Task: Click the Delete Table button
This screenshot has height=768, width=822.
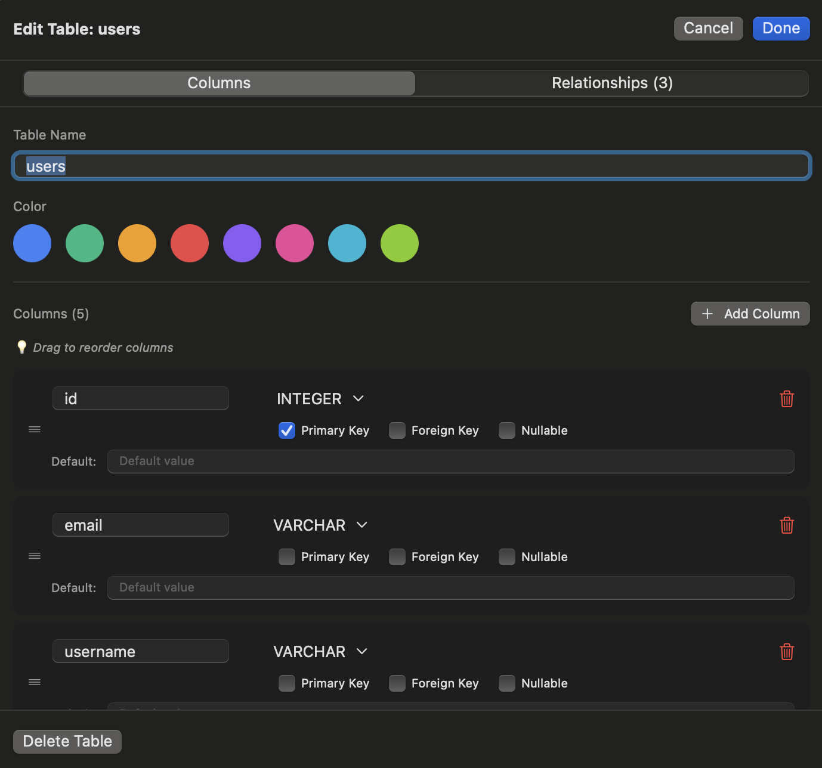Action: [x=67, y=741]
